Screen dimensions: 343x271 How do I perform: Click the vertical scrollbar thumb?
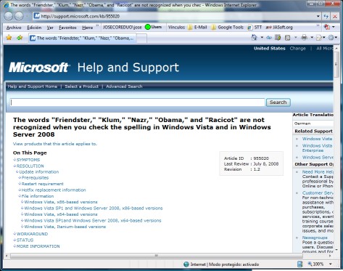[336, 65]
